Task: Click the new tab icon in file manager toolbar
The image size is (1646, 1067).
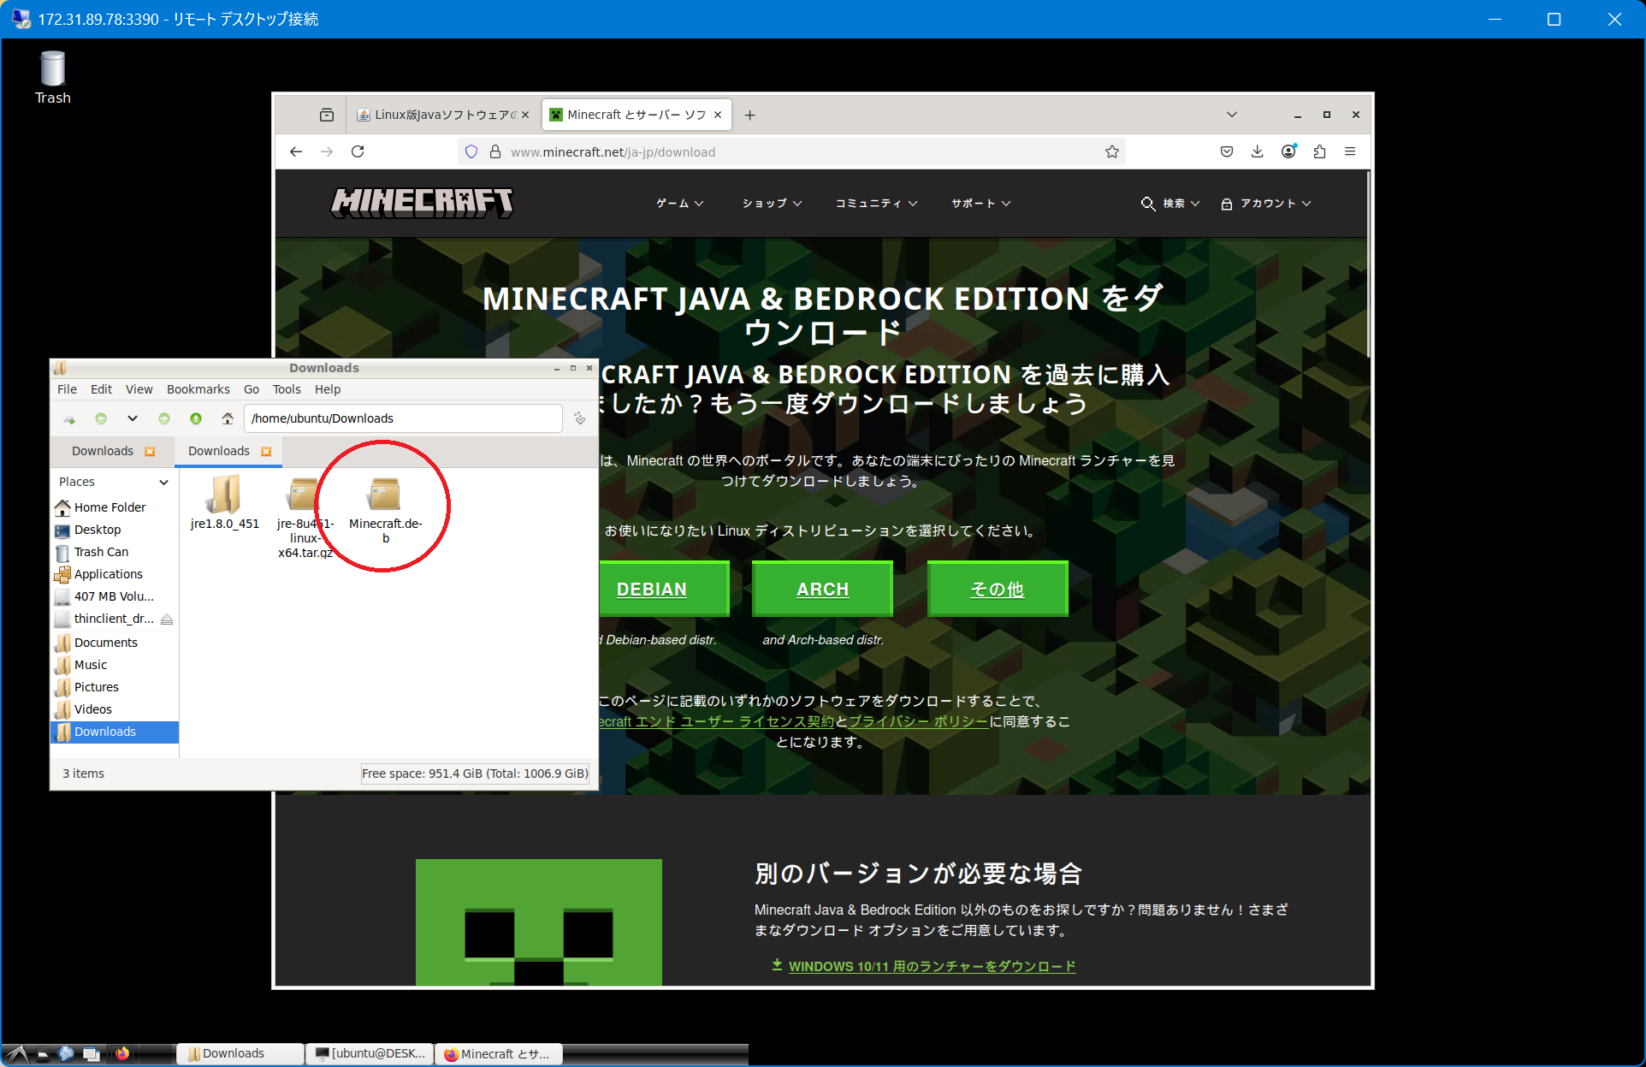Action: click(x=69, y=418)
